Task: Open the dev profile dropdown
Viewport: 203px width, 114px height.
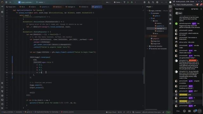Action: click(x=108, y=2)
